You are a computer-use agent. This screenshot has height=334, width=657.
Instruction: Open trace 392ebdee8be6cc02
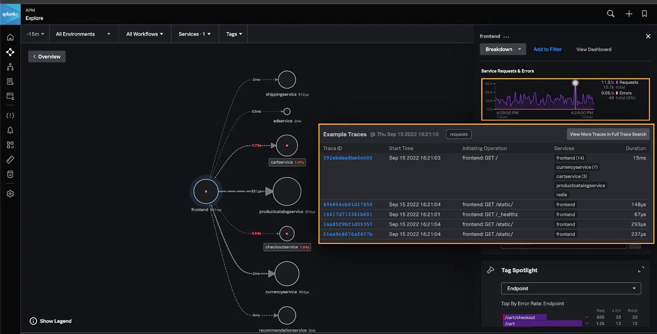(x=347, y=158)
